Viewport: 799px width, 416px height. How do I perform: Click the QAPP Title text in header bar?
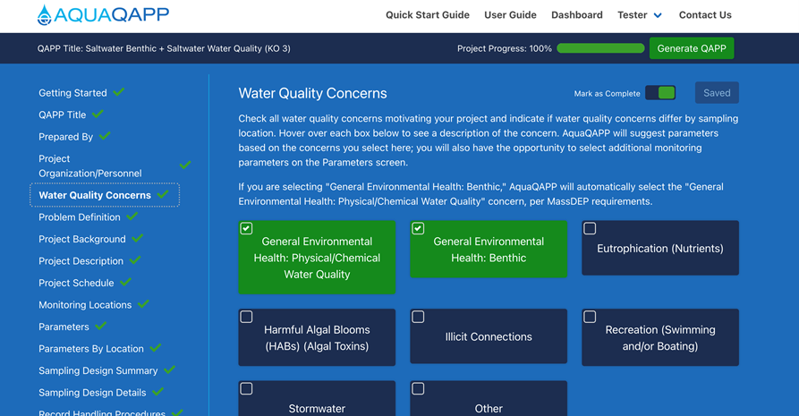click(164, 48)
